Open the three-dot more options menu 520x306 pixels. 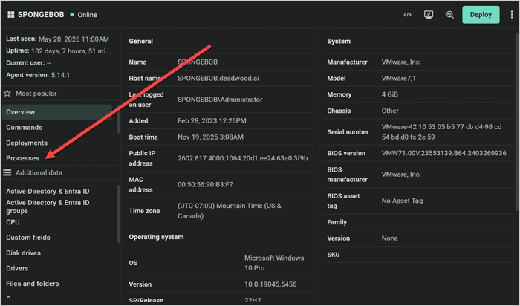(512, 15)
